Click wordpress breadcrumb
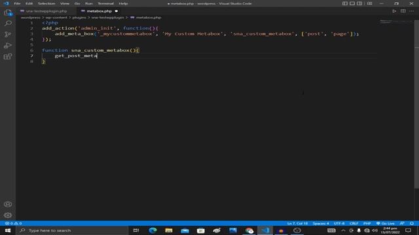 (31, 18)
